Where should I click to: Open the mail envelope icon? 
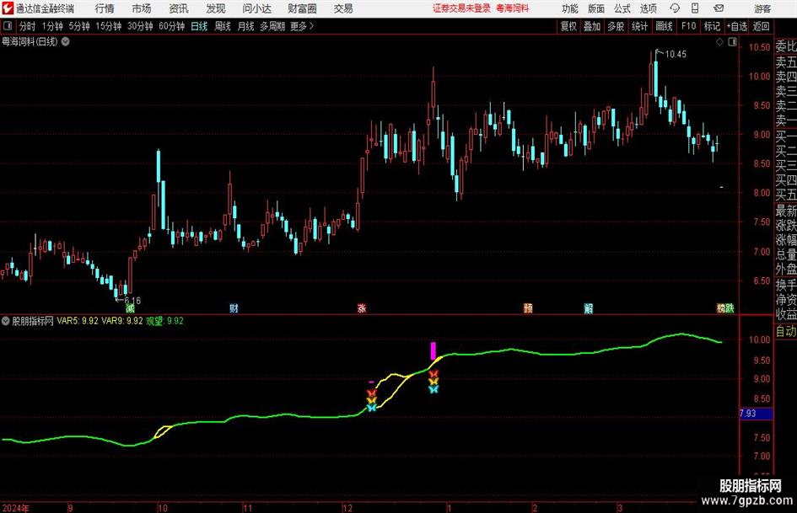(x=719, y=8)
